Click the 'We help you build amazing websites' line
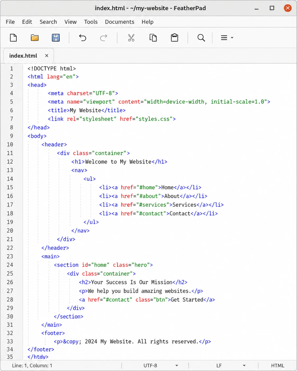The height and width of the screenshot is (371, 297). [x=141, y=291]
